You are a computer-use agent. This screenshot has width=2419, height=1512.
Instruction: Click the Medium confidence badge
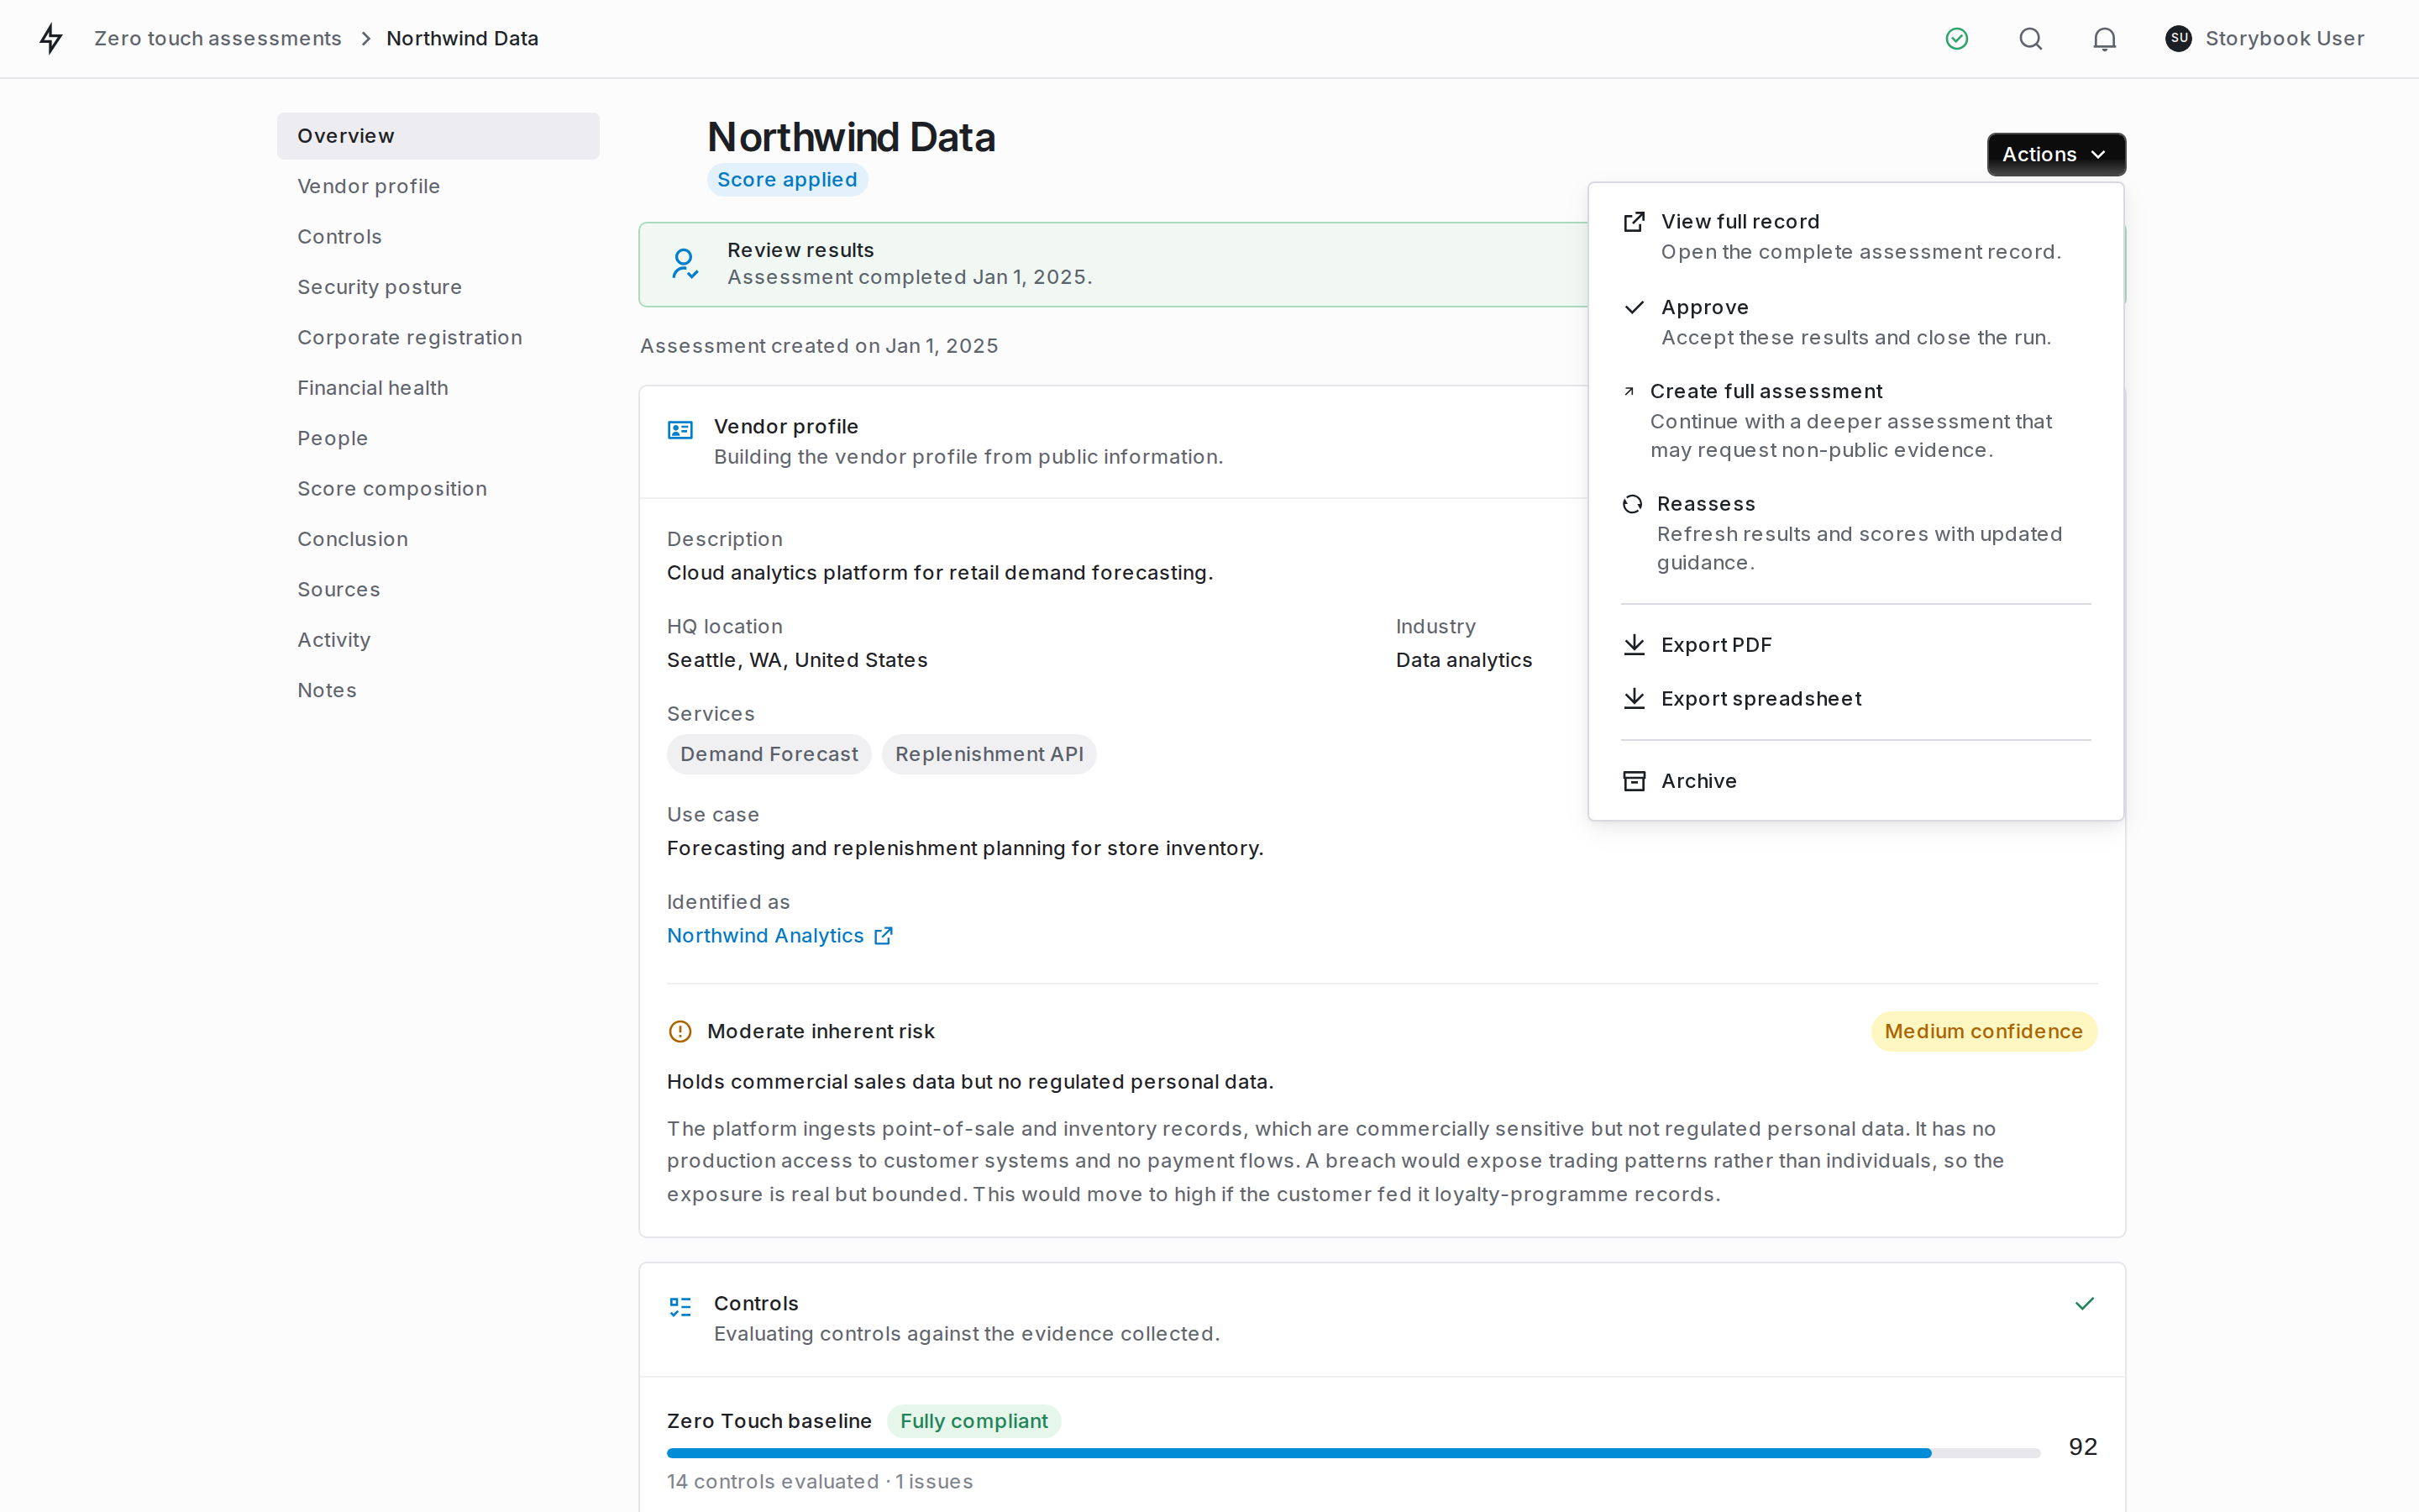click(1983, 1031)
